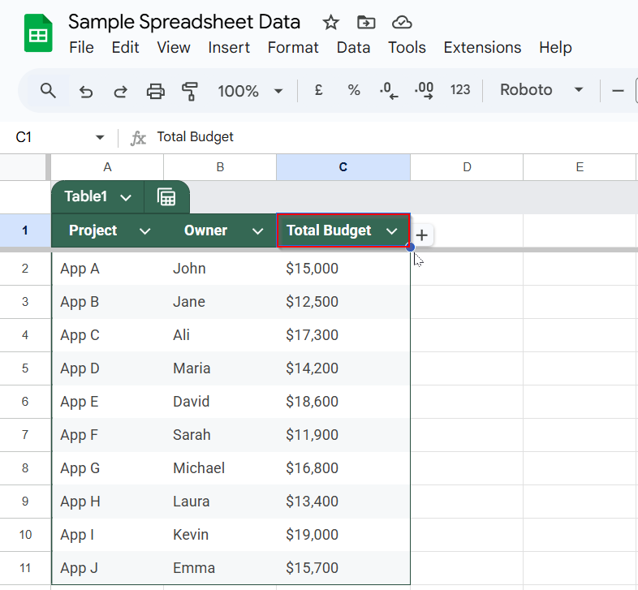Click the fx formula icon
The height and width of the screenshot is (590, 638).
coord(138,138)
